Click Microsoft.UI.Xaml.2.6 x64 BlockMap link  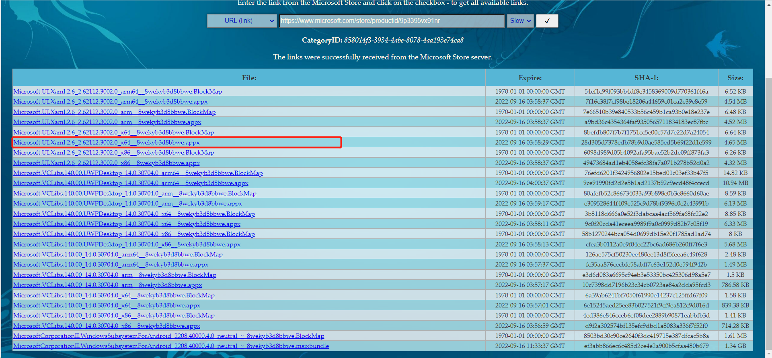pos(113,132)
